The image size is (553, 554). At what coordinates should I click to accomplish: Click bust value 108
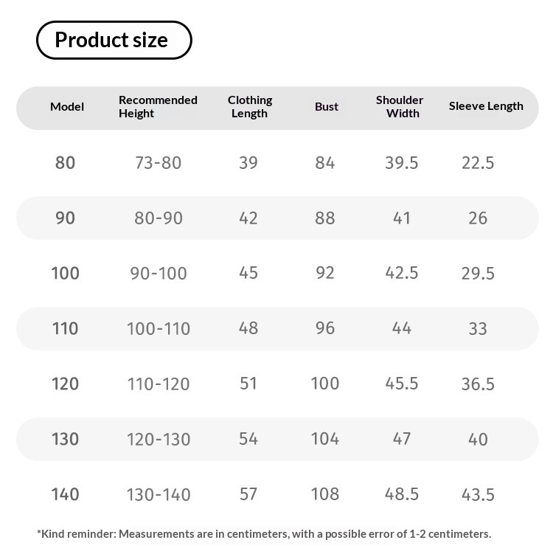pyautogui.click(x=325, y=494)
